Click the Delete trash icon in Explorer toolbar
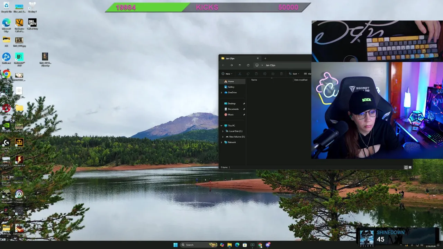Viewport: 443px width, 249px height. coord(281,74)
